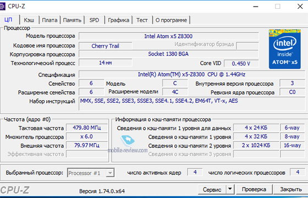Click the Socket 1380 BGA package value
This screenshot has height=198, width=308.
[x=168, y=54]
